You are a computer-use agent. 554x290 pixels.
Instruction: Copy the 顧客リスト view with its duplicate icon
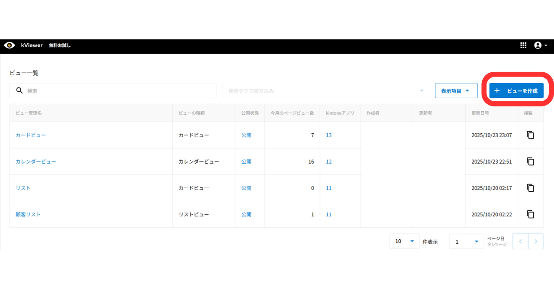tap(531, 214)
